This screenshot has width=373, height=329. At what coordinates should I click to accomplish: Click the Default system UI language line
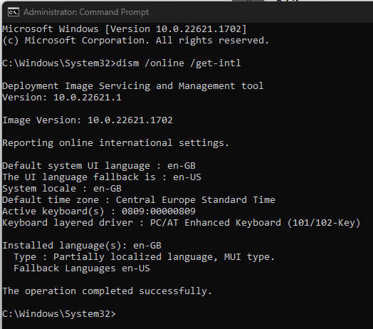click(x=99, y=166)
